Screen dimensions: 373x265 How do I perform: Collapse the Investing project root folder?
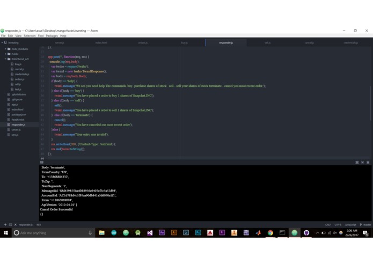(2, 43)
